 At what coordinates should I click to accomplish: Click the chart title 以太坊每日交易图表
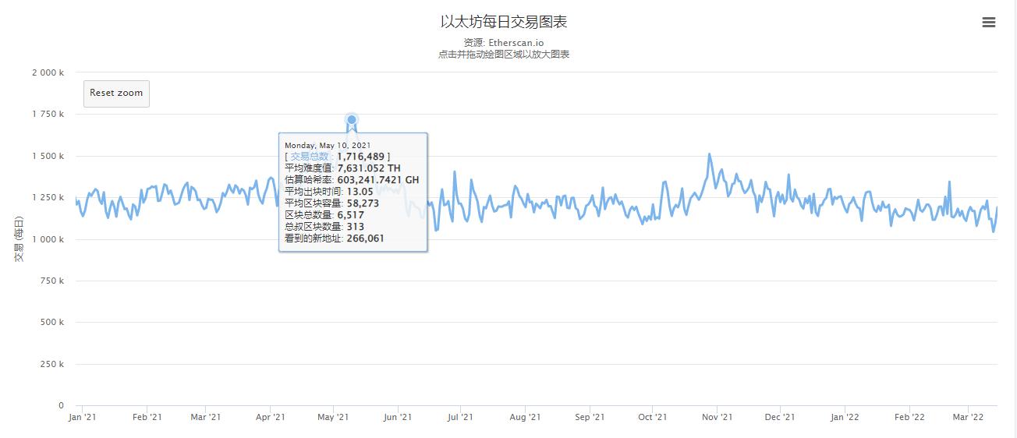point(508,21)
